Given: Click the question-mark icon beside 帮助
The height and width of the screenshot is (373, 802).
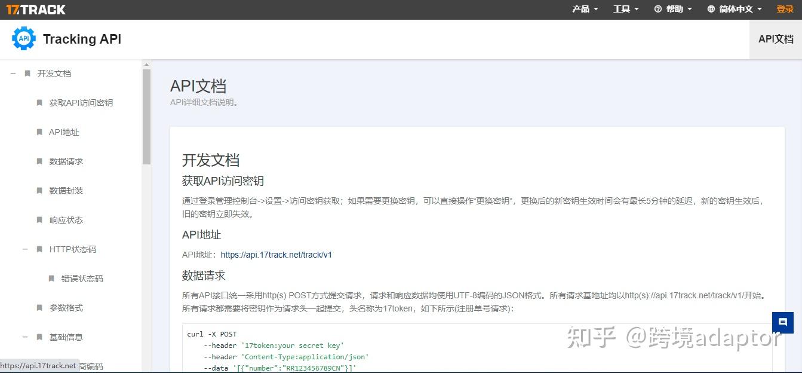Looking at the screenshot, I should [x=657, y=8].
